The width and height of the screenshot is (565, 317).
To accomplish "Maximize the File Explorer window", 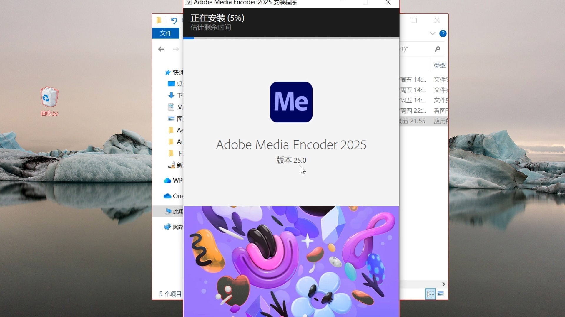I will point(414,21).
